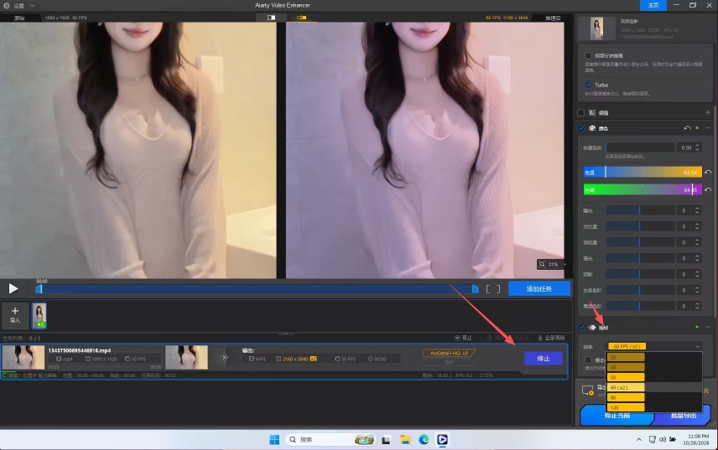Click Aiarty Video Enhancer taskbar icon
The image size is (718, 450).
[x=442, y=439]
